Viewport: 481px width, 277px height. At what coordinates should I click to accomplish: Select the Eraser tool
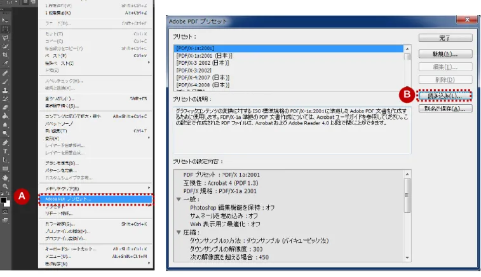click(5, 107)
